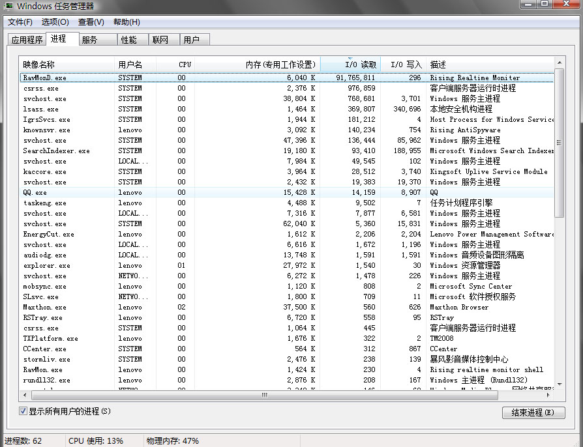The height and width of the screenshot is (447, 583).
Task: Click CPU 使用: 13% in status bar
Action: coord(96,440)
